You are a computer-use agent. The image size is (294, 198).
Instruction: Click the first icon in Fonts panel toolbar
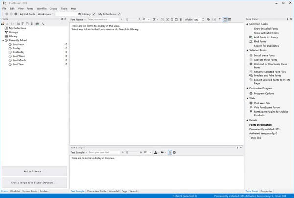3,24
